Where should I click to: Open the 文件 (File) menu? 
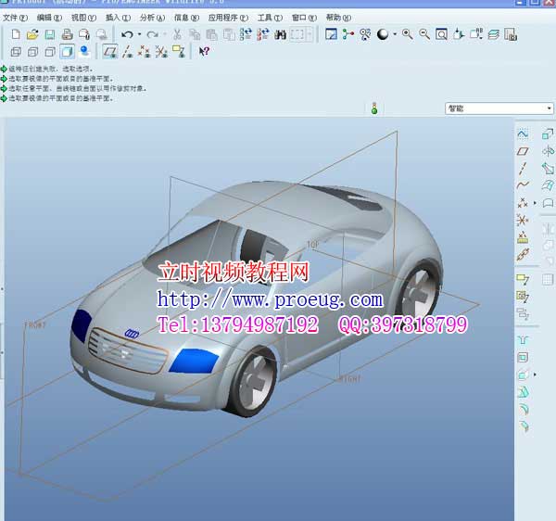(15, 18)
